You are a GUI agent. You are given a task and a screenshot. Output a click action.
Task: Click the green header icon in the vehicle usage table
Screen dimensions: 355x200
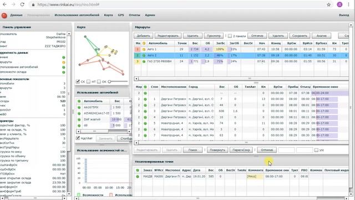pyautogui.click(x=79, y=101)
